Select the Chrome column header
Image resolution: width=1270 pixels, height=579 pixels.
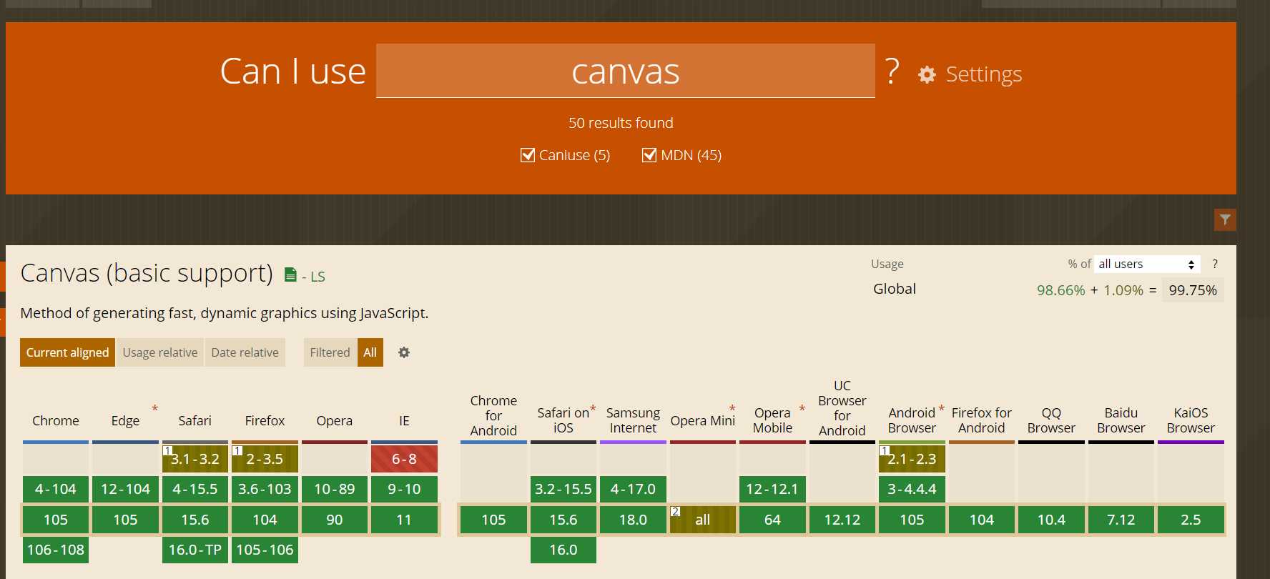tap(56, 420)
